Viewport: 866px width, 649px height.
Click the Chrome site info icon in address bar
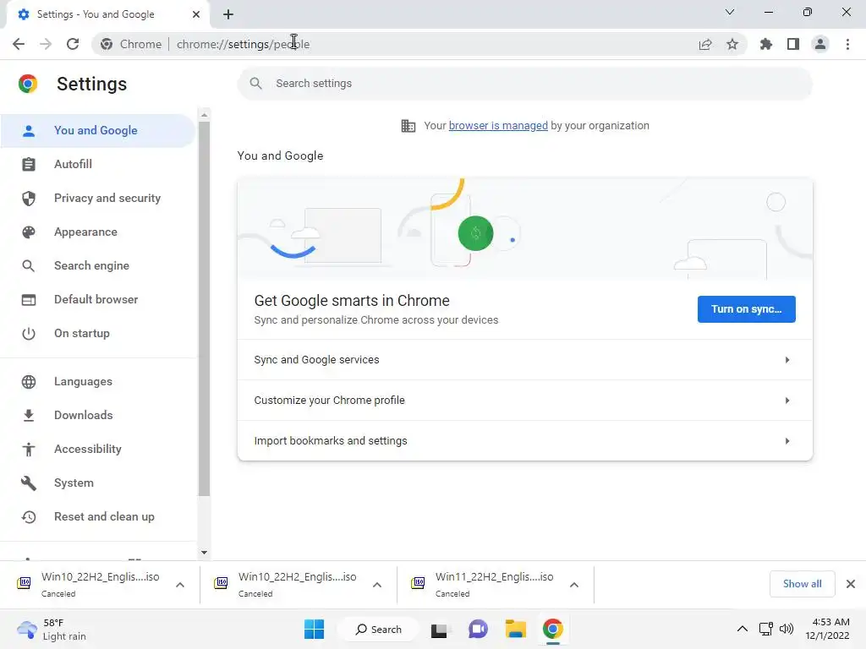coord(107,44)
